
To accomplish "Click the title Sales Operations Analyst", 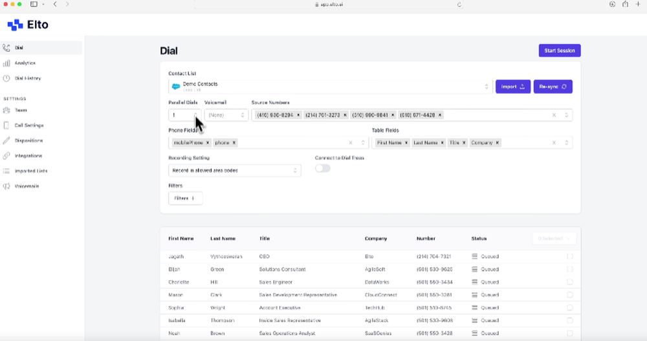I will point(287,334).
